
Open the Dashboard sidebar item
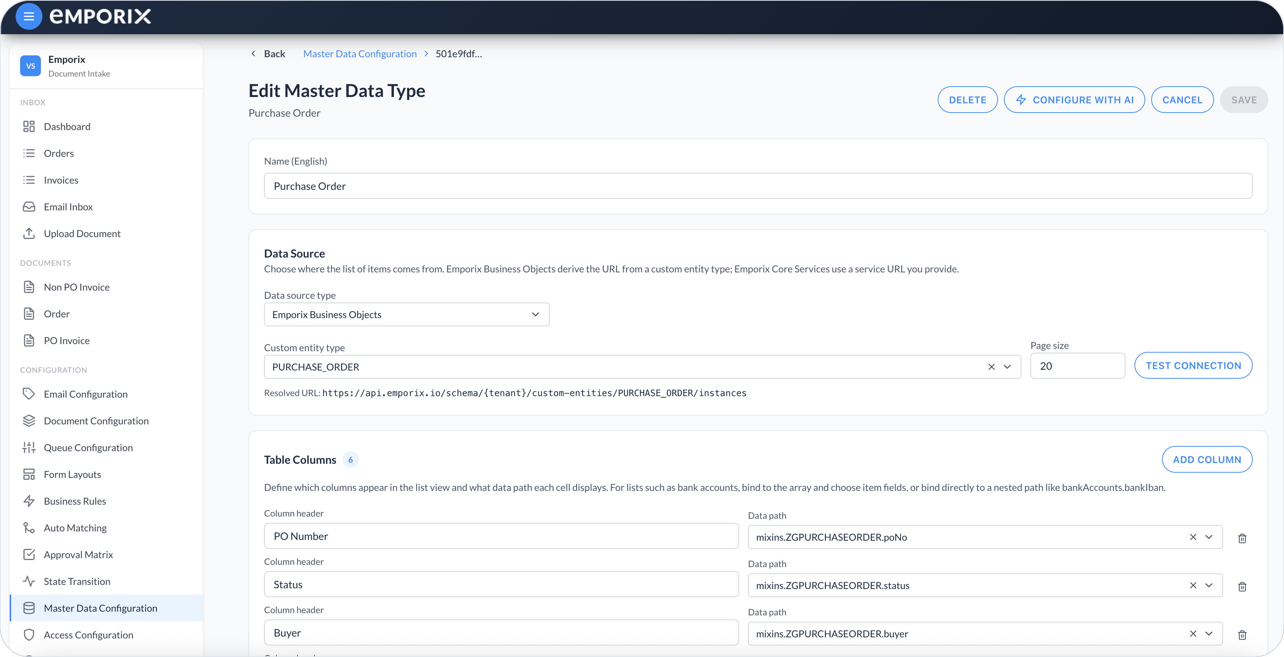pos(106,126)
